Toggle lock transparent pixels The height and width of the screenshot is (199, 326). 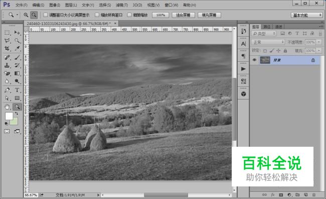[x=265, y=51]
